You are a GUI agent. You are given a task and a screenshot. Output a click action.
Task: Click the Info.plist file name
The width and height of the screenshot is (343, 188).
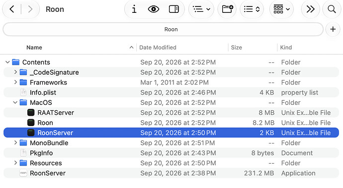[x=43, y=93]
